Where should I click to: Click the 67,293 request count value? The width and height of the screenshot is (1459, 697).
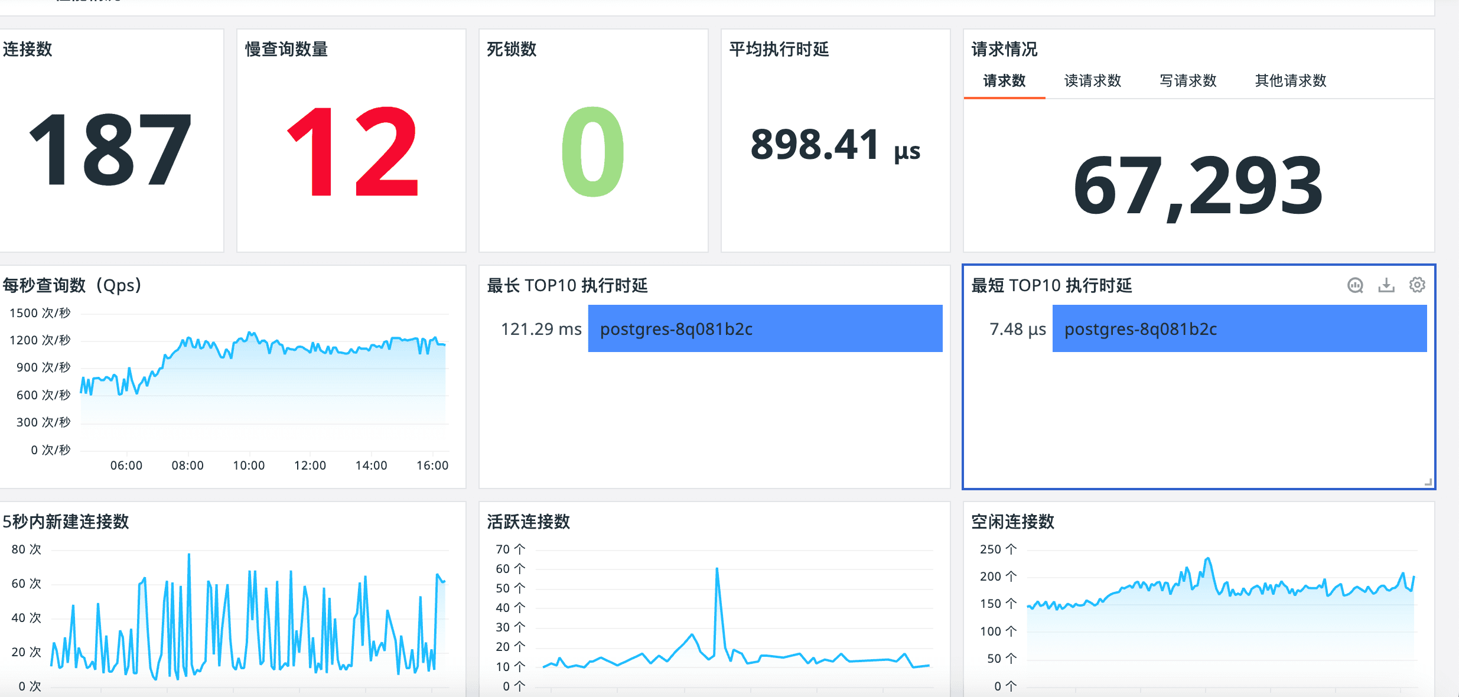click(x=1198, y=185)
